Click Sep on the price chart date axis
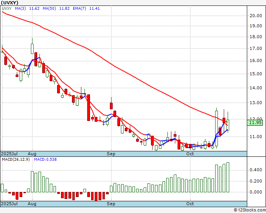Viewport: 266px width, 213px height. (x=111, y=154)
